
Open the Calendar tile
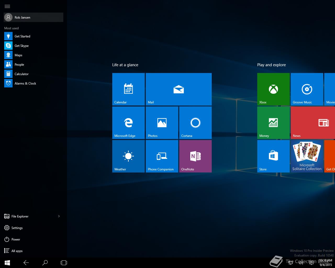129,89
